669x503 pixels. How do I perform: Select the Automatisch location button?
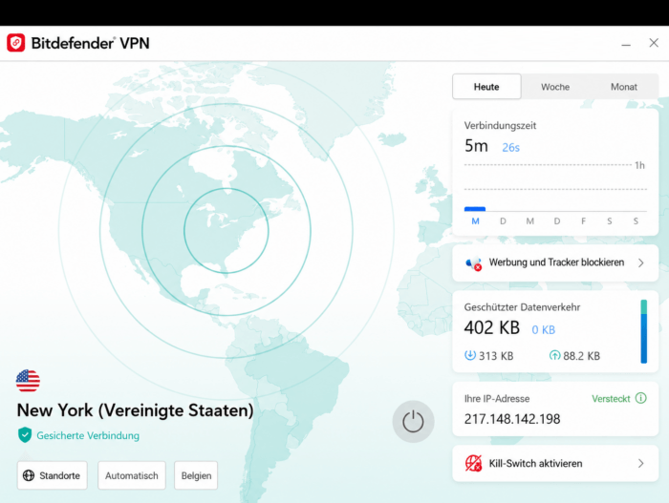click(132, 475)
